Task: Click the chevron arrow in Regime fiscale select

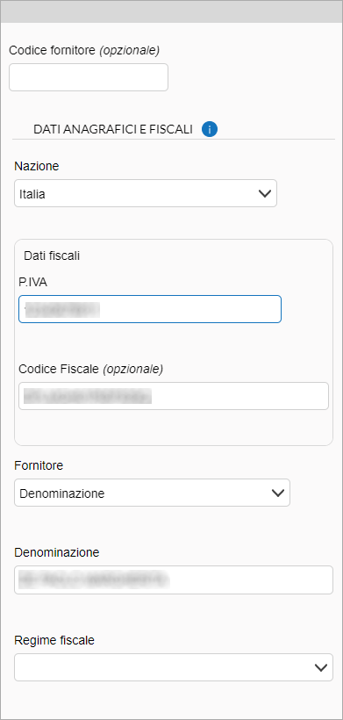Action: pos(321,667)
